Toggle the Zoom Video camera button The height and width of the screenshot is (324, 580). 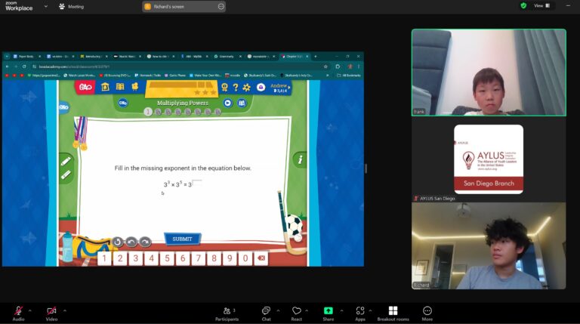[x=51, y=313]
